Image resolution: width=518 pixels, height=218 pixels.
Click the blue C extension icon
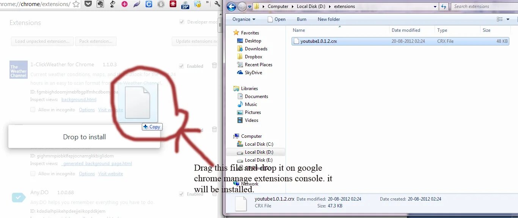pyautogui.click(x=149, y=4)
